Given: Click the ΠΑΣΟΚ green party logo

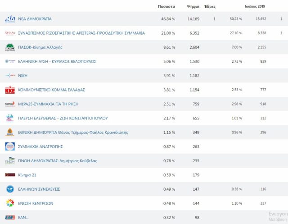Looking at the screenshot, I should (x=9, y=47).
